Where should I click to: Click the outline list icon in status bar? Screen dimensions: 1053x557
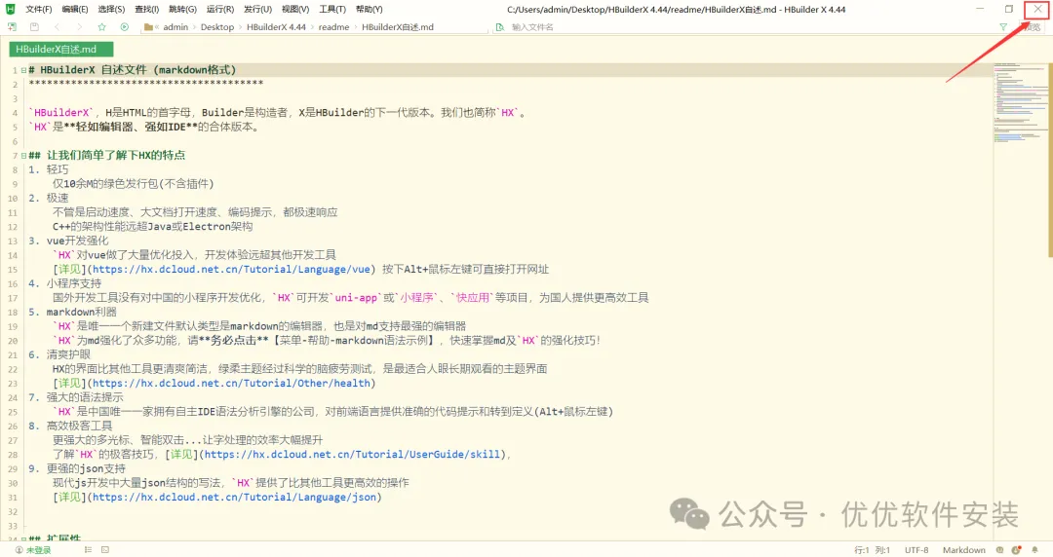(88, 549)
